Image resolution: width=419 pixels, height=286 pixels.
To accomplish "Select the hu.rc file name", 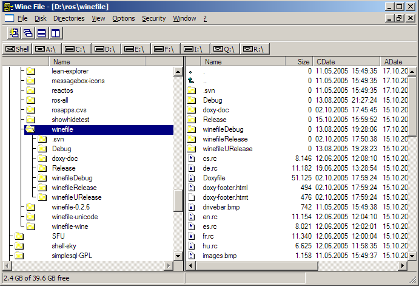I will 210,246.
